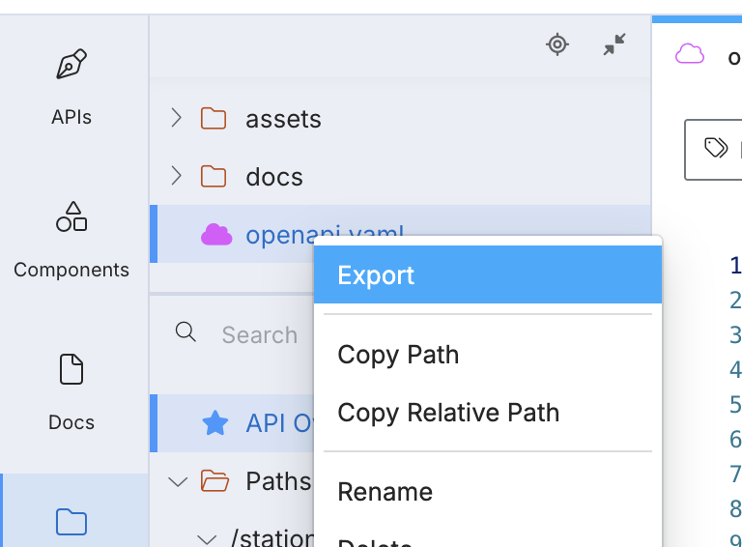Select Copy Relative Path menu entry

448,413
